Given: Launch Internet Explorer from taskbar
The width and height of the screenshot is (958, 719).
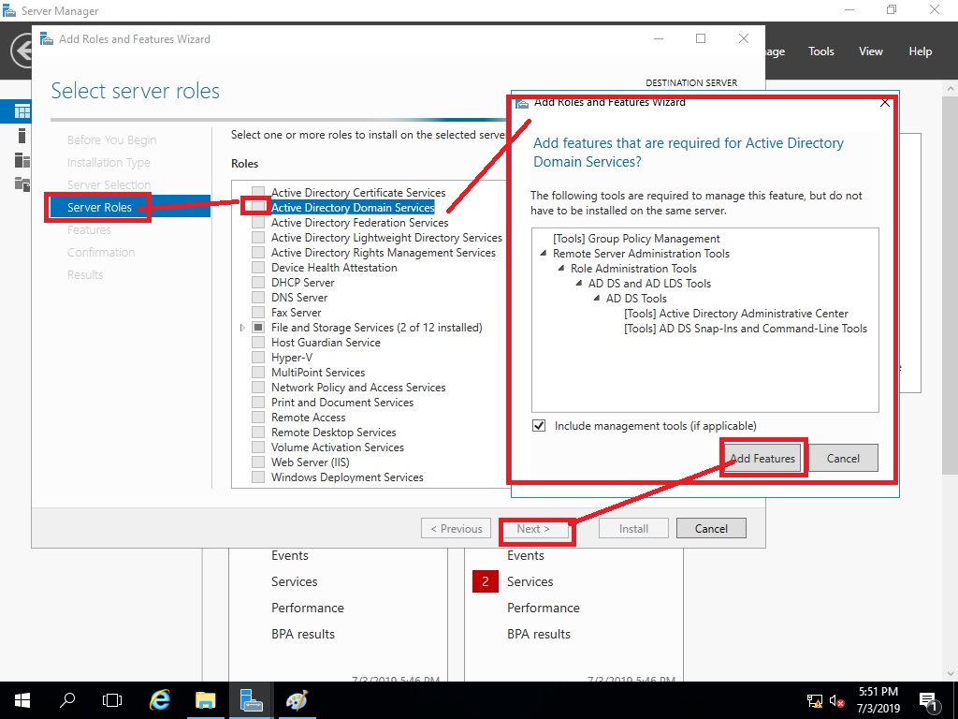Looking at the screenshot, I should point(159,700).
